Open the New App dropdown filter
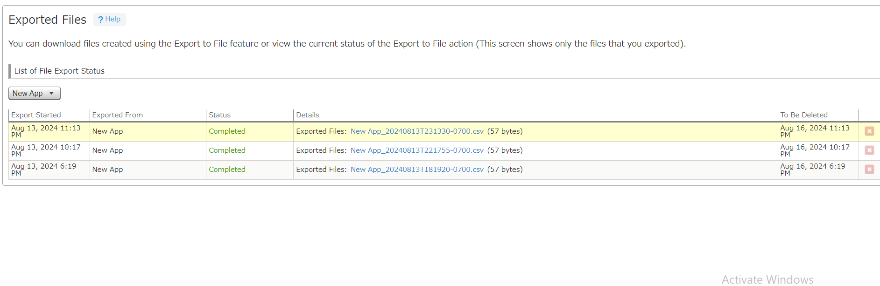This screenshot has width=880, height=286. point(35,93)
